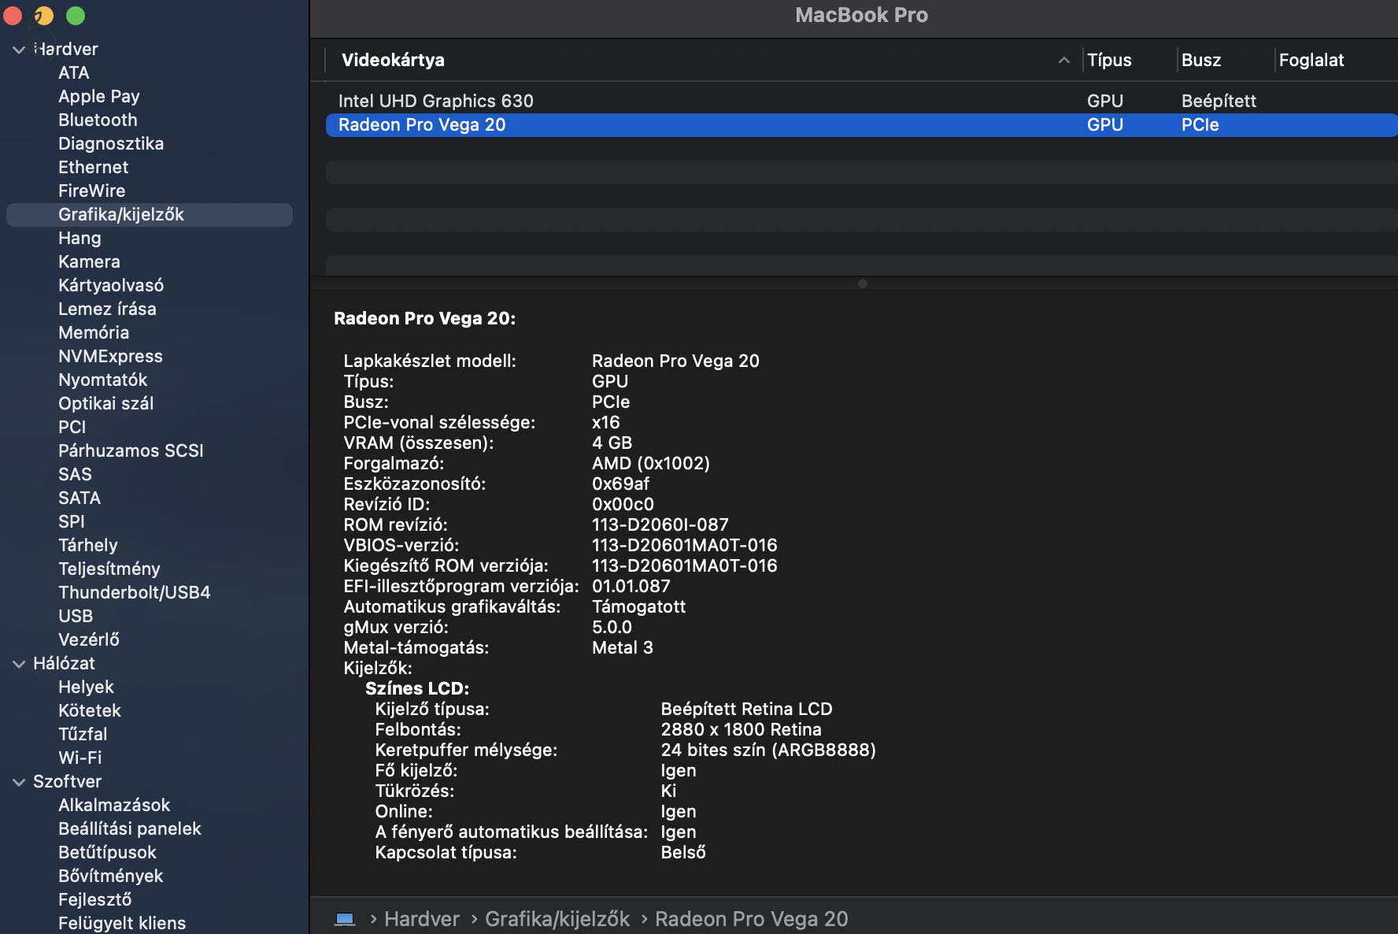
Task: Select USB in the sidebar
Action: point(76,616)
